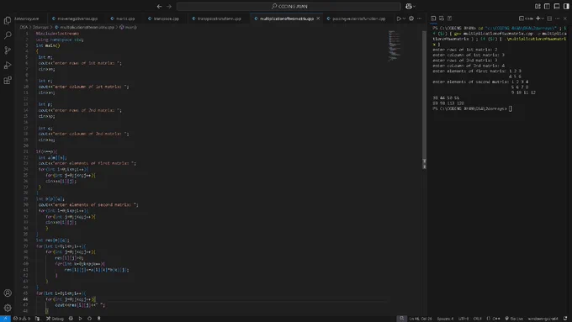
Task: Click the third icon in the terminal panel header
Action: click(x=449, y=18)
